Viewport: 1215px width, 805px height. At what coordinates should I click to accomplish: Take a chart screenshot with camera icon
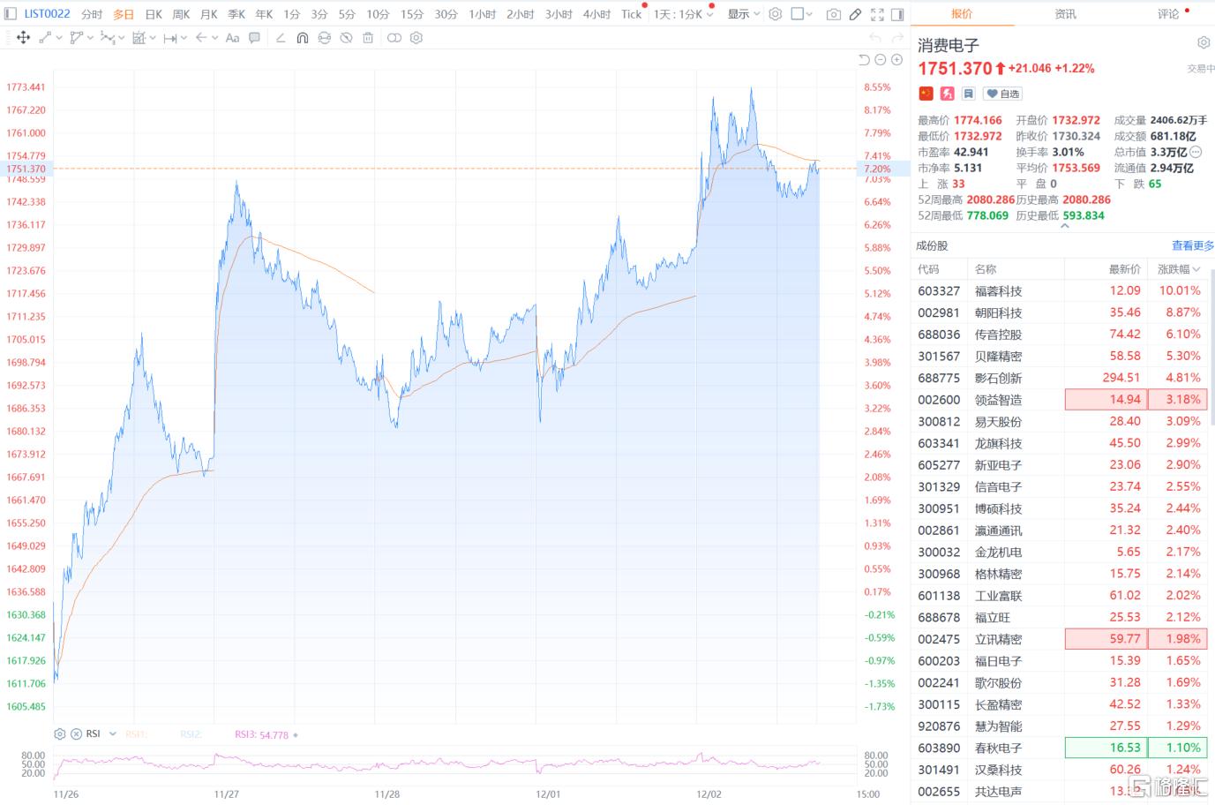click(833, 14)
